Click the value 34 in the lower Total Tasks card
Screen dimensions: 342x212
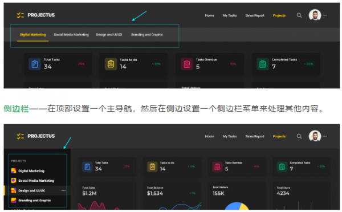point(99,169)
